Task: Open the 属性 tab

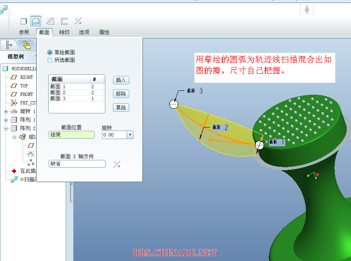Action: coord(104,32)
